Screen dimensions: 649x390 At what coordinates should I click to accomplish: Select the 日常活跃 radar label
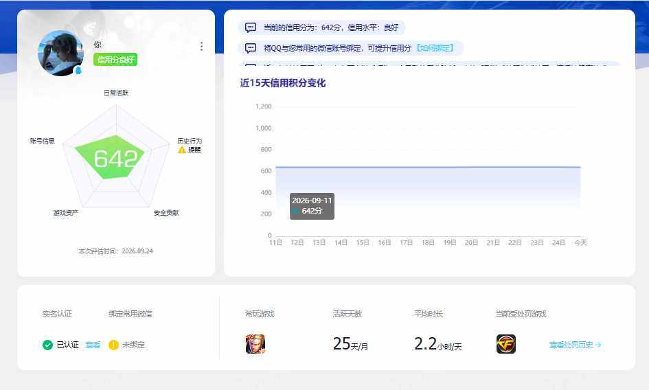click(x=116, y=93)
